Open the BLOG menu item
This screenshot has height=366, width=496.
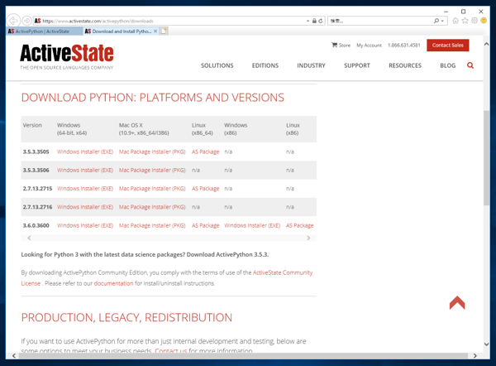point(447,65)
